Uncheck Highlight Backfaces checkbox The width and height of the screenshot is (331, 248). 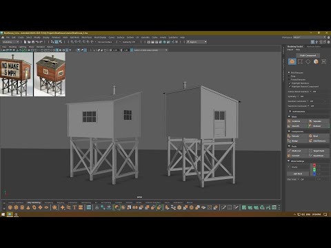pos(290,83)
